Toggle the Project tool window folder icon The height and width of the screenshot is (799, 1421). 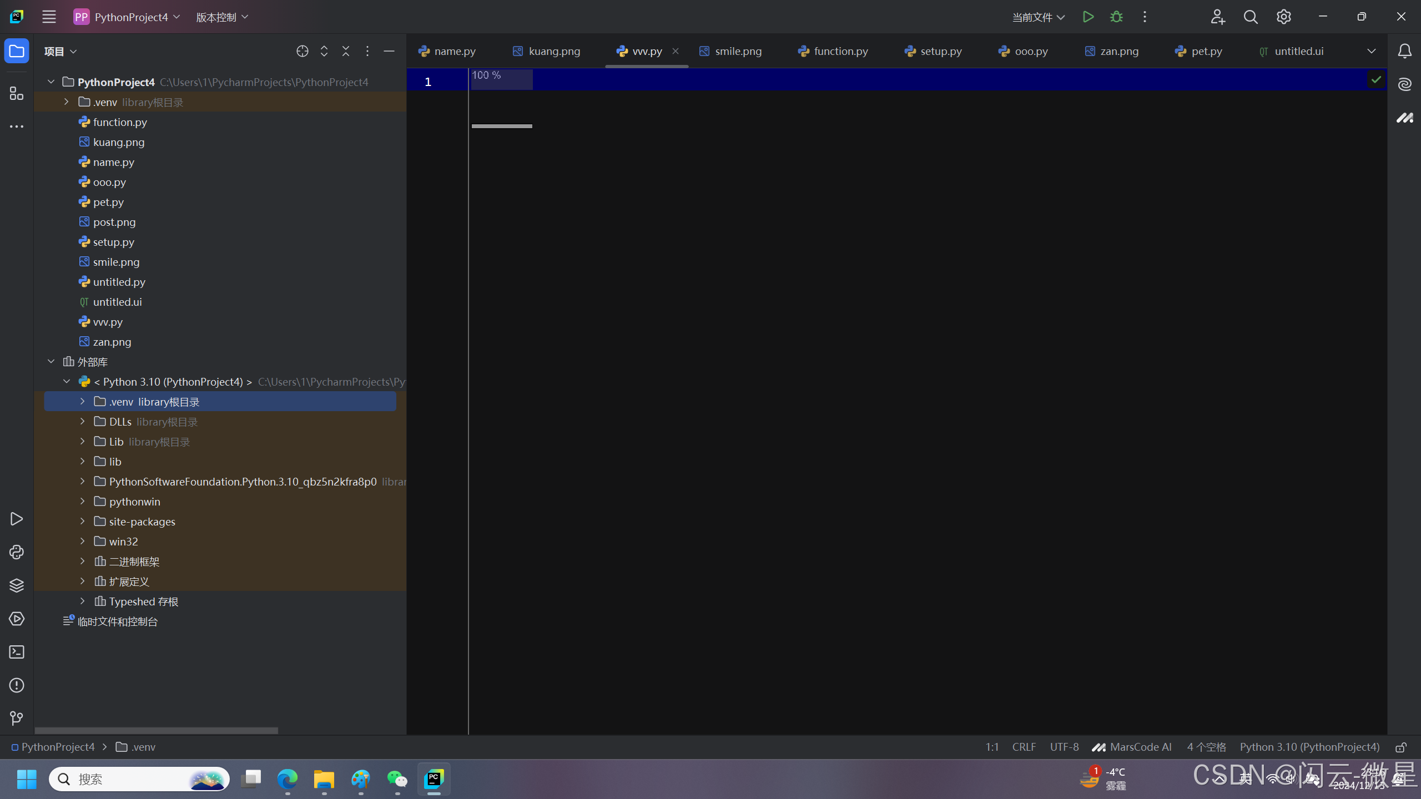17,51
